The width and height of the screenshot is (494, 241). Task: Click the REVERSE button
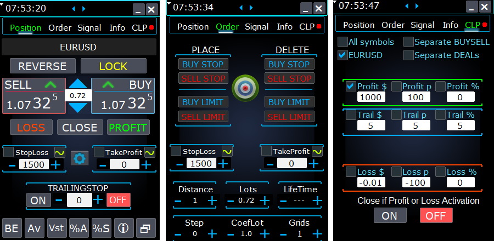point(42,66)
